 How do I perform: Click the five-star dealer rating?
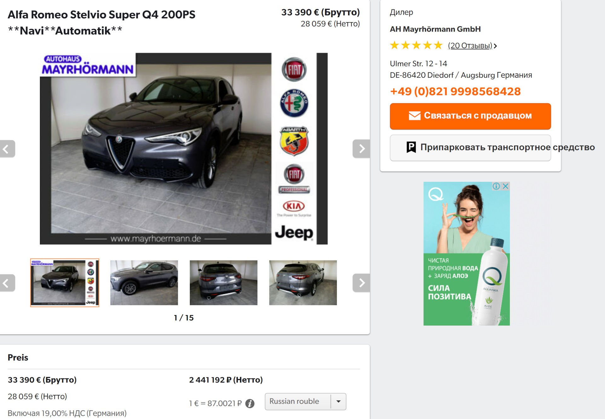coord(416,45)
